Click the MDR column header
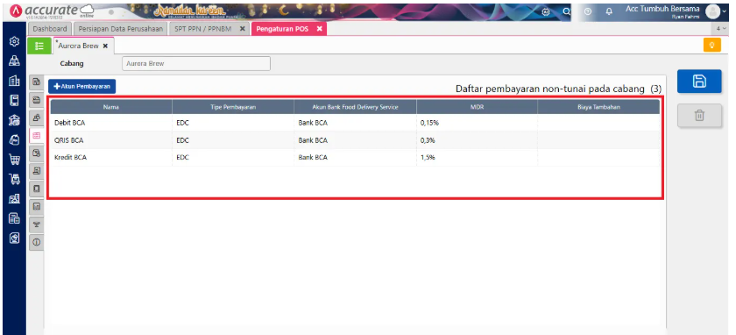The image size is (736, 335). pos(478,107)
